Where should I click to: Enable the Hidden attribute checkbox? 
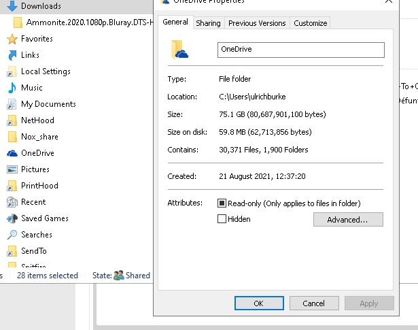[222, 219]
